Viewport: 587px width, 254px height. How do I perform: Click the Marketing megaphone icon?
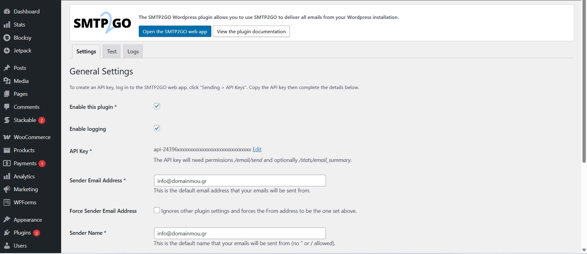tap(7, 189)
